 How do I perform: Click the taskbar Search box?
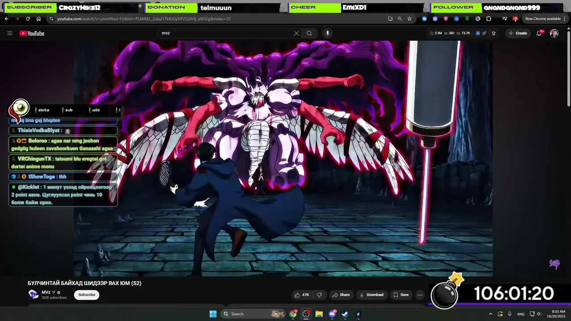pyautogui.click(x=253, y=314)
